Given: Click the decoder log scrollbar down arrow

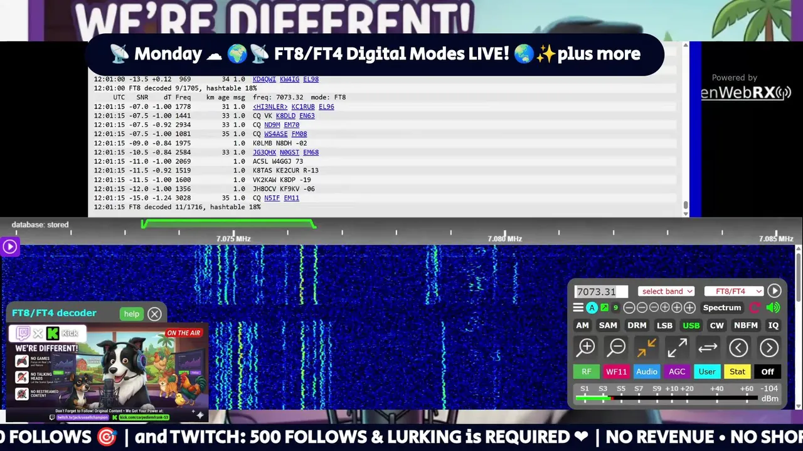Looking at the screenshot, I should click(685, 213).
